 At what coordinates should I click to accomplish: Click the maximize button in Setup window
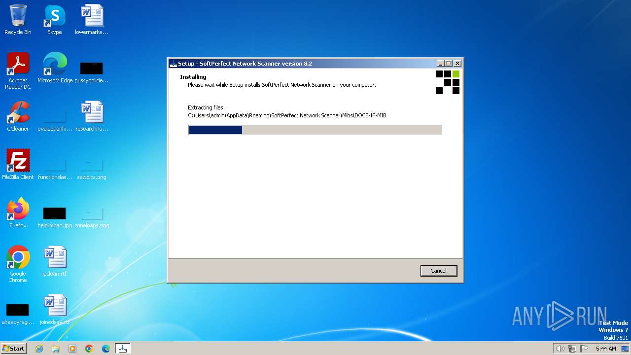click(x=449, y=64)
